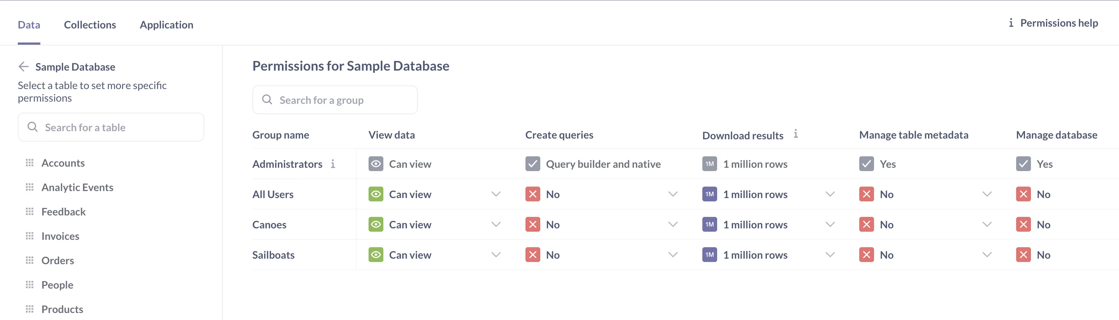Click the info icon next to Administrators
The width and height of the screenshot is (1119, 320).
click(x=333, y=163)
